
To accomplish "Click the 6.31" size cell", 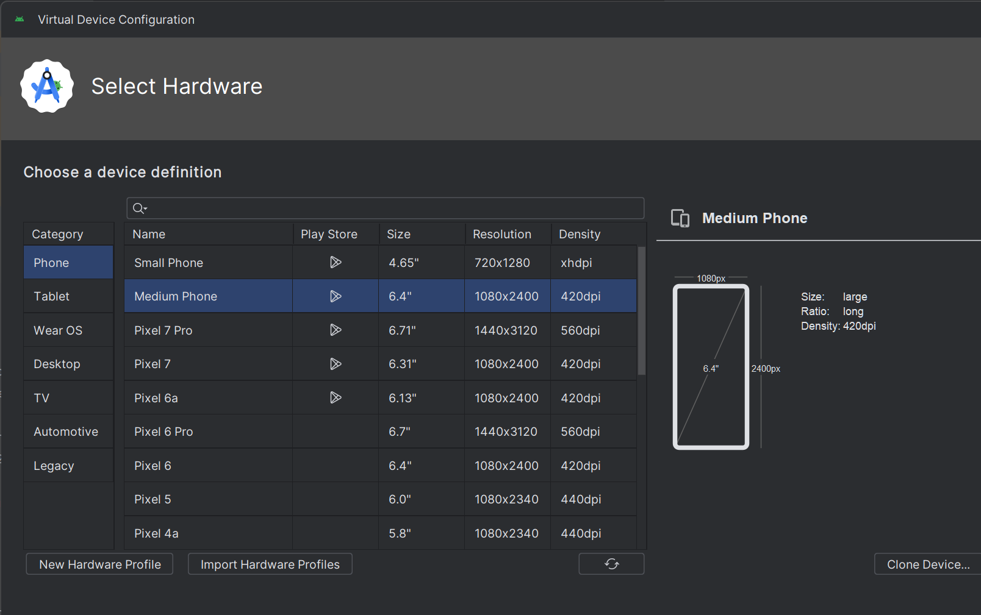I will (422, 364).
